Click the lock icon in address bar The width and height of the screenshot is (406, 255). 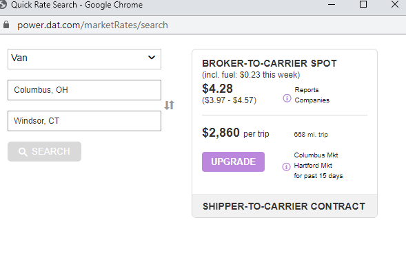[x=6, y=25]
